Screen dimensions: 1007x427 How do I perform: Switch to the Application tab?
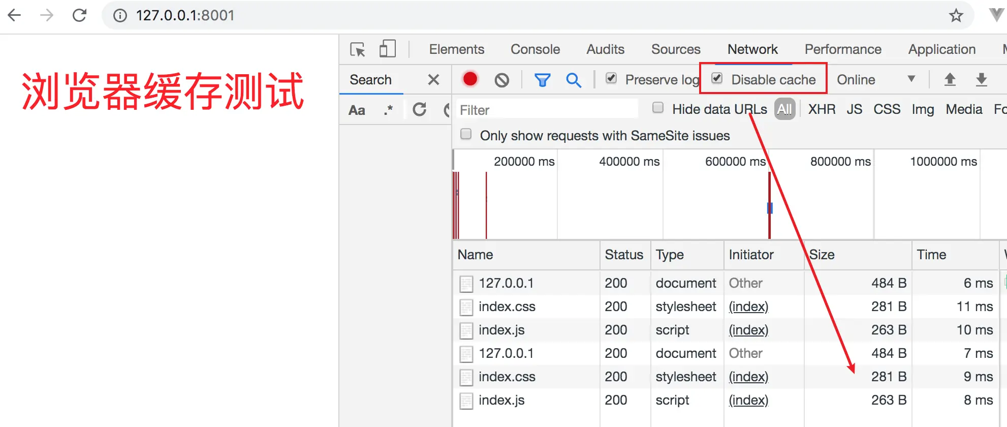(942, 49)
